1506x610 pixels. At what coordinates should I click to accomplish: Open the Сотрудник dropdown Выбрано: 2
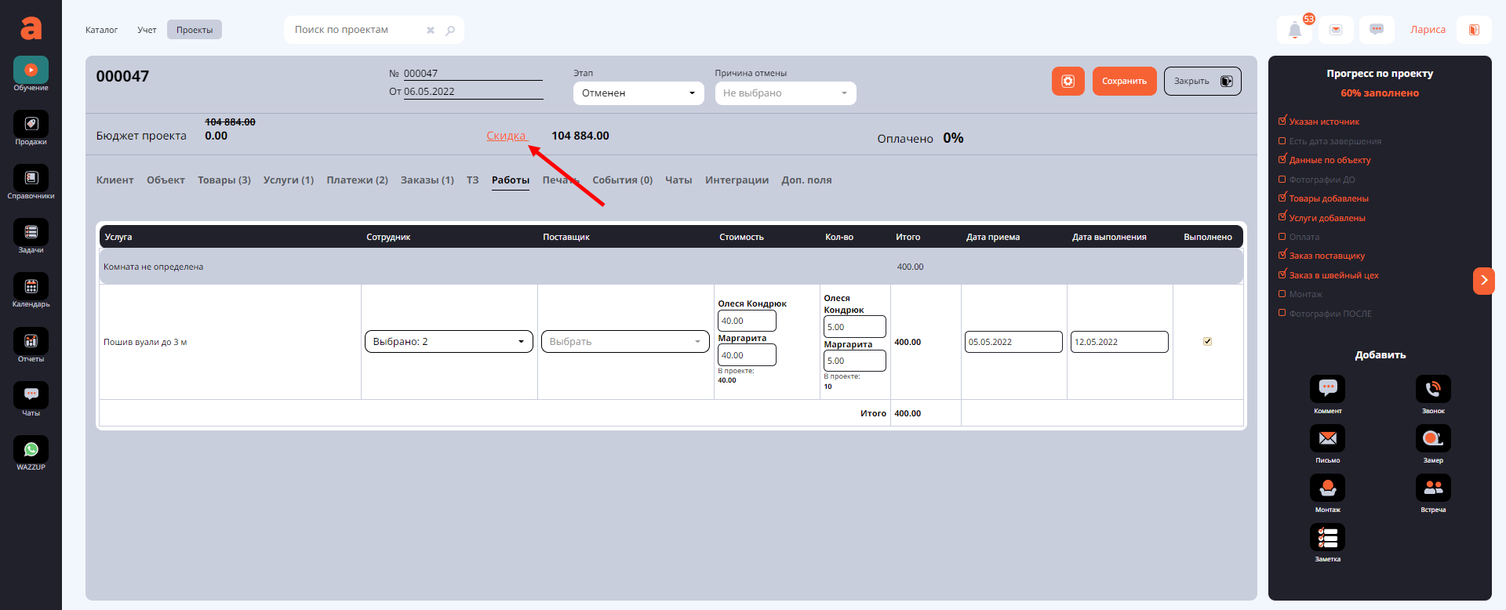448,342
